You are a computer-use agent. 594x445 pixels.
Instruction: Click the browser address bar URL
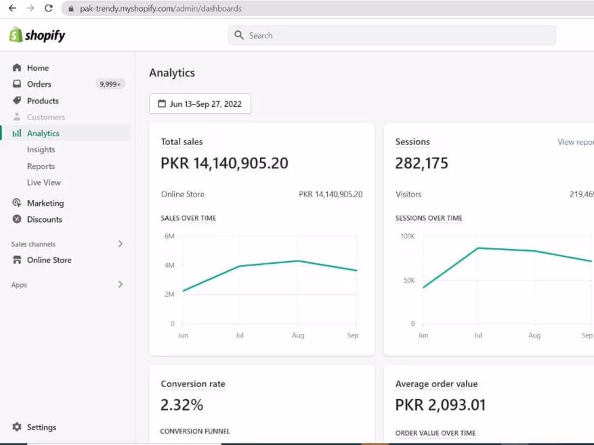click(x=160, y=8)
